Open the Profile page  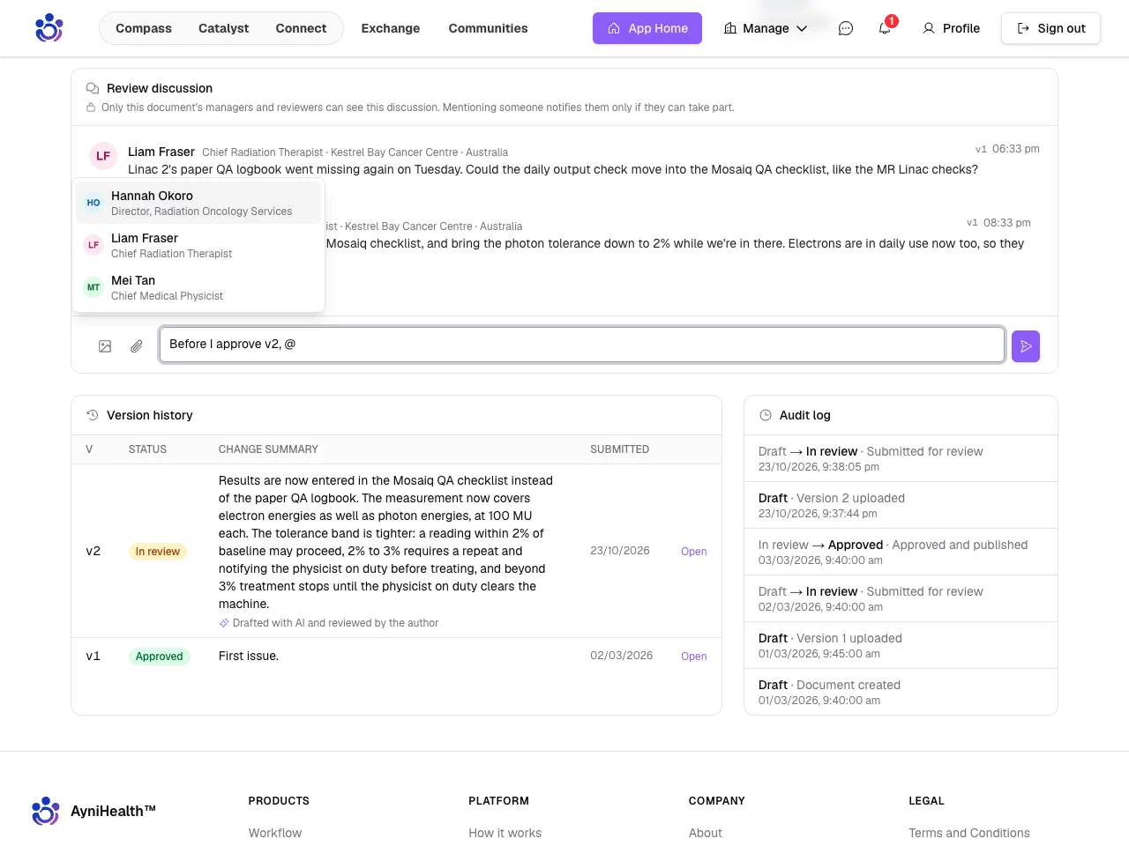coord(951,28)
